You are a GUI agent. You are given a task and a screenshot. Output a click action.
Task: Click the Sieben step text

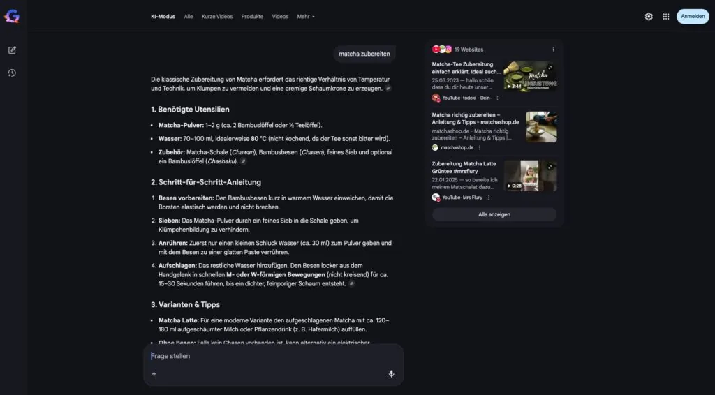(x=258, y=225)
